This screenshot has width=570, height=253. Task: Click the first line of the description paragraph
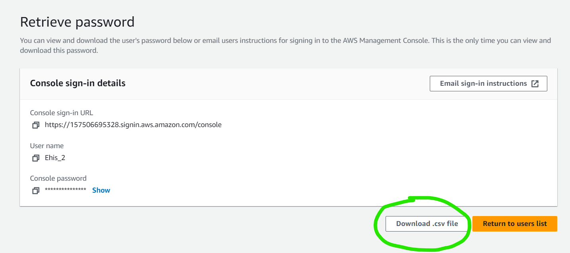click(x=285, y=41)
